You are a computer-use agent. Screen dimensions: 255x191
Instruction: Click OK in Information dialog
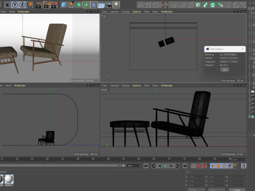pos(225,70)
